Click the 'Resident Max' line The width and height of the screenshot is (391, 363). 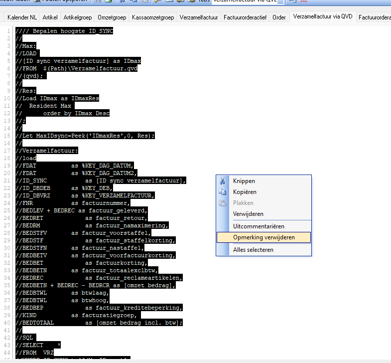(45, 106)
